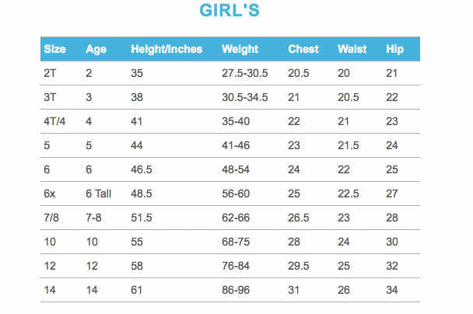The image size is (473, 314).
Task: Select the Chest column header
Action: coord(303,49)
